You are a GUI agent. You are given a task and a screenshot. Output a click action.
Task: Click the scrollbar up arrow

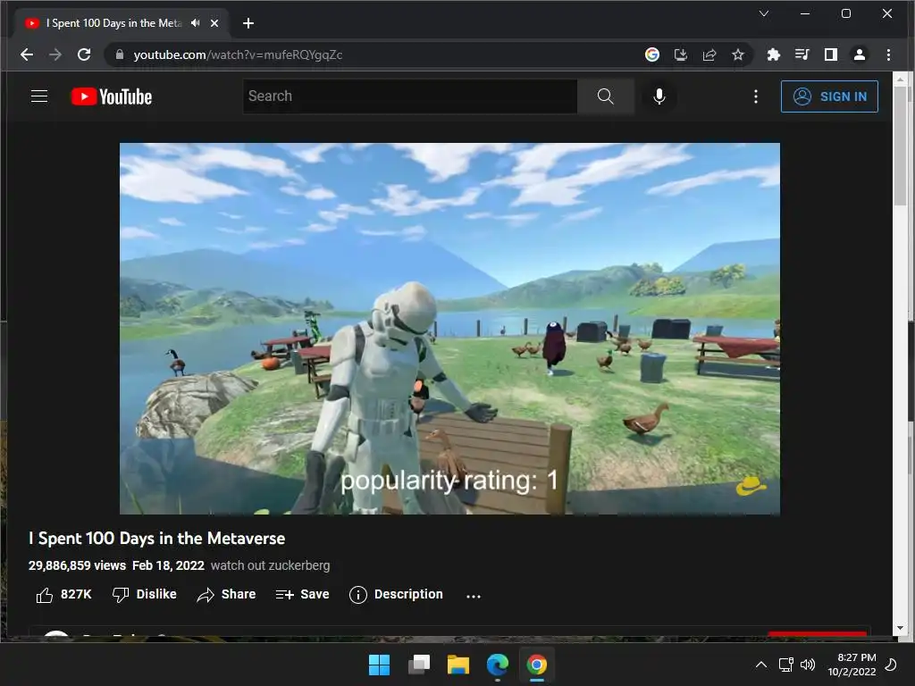[x=900, y=79]
